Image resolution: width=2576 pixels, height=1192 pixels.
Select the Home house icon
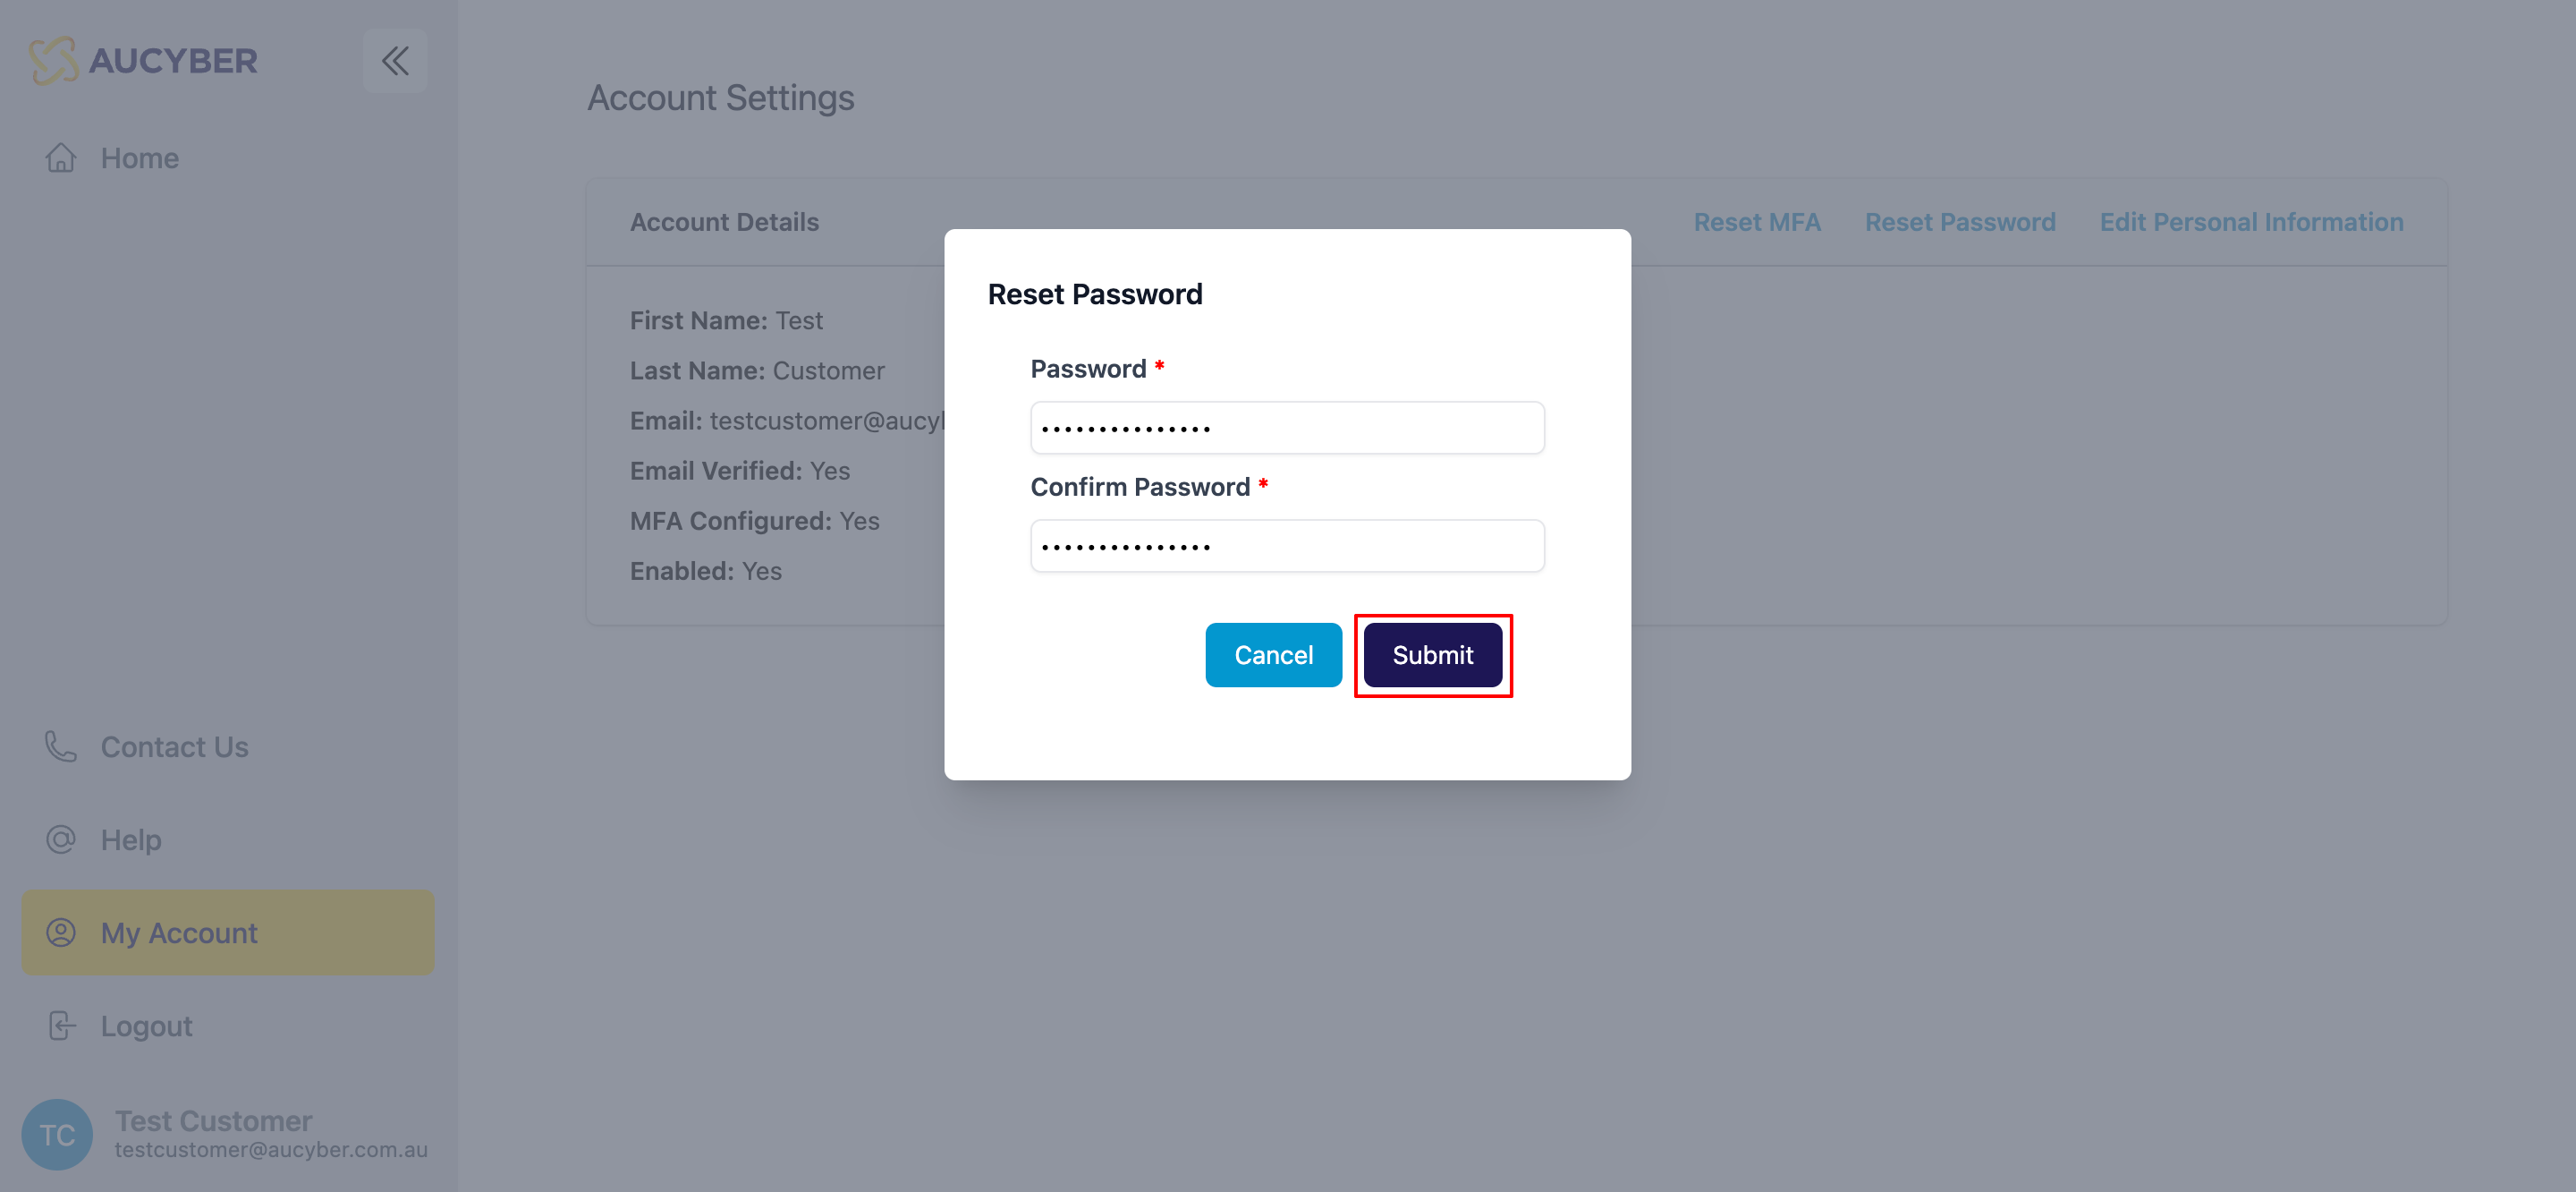click(60, 158)
